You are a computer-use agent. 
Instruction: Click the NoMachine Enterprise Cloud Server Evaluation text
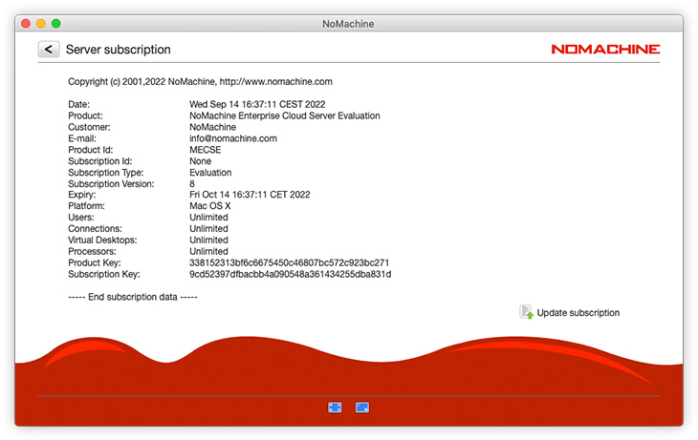coord(284,115)
